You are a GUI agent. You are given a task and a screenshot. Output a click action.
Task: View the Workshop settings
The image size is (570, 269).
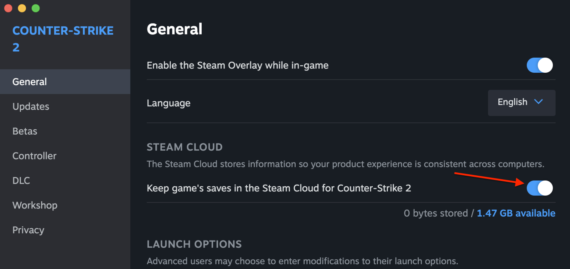pyautogui.click(x=35, y=205)
